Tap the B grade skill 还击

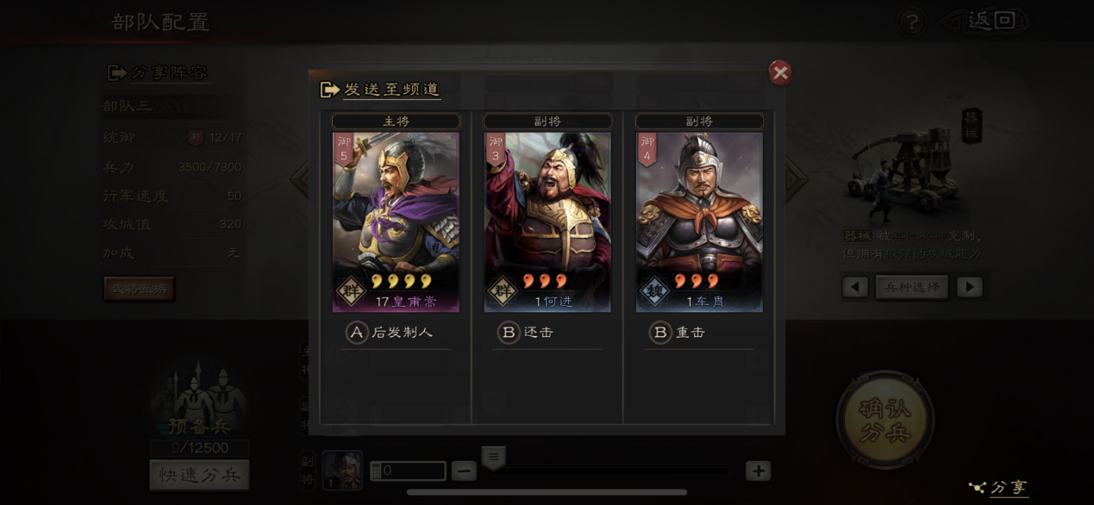click(x=526, y=333)
